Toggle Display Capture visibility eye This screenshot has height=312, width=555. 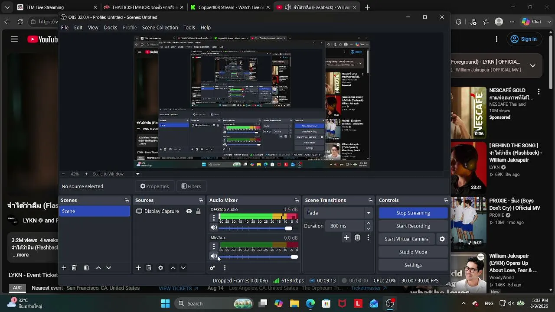click(x=189, y=211)
